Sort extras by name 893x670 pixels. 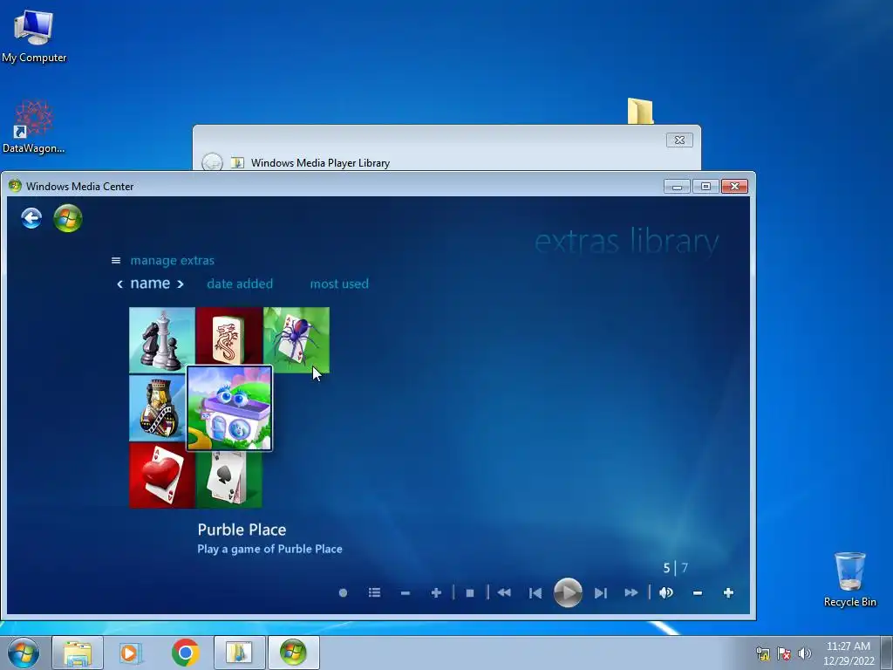[x=150, y=284]
